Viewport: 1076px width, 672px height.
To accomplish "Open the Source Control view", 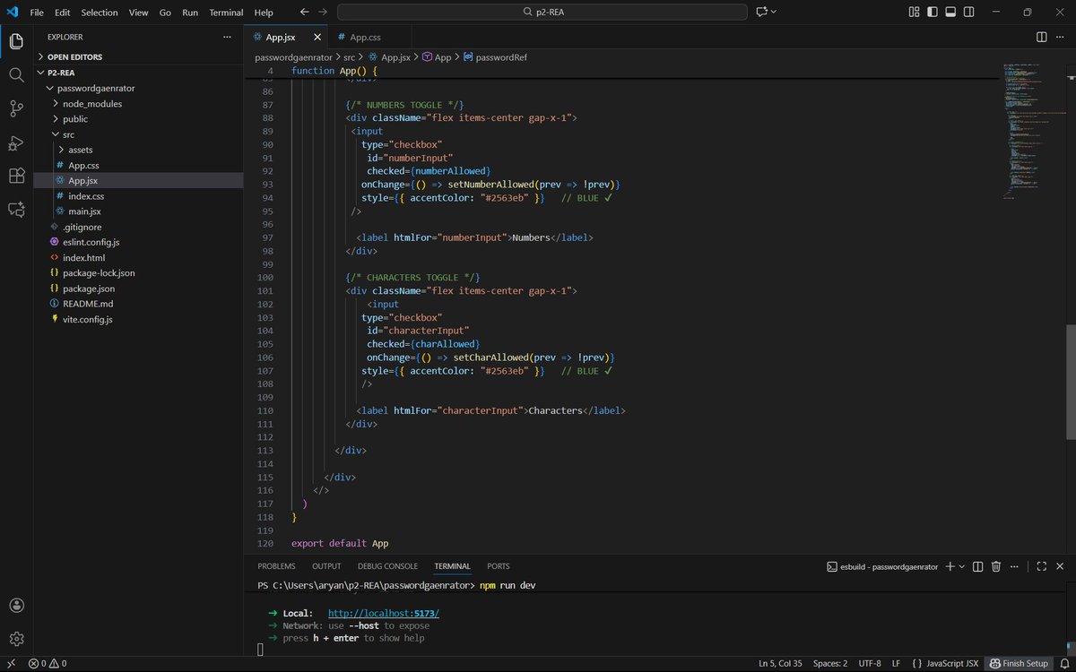I will pos(16,108).
